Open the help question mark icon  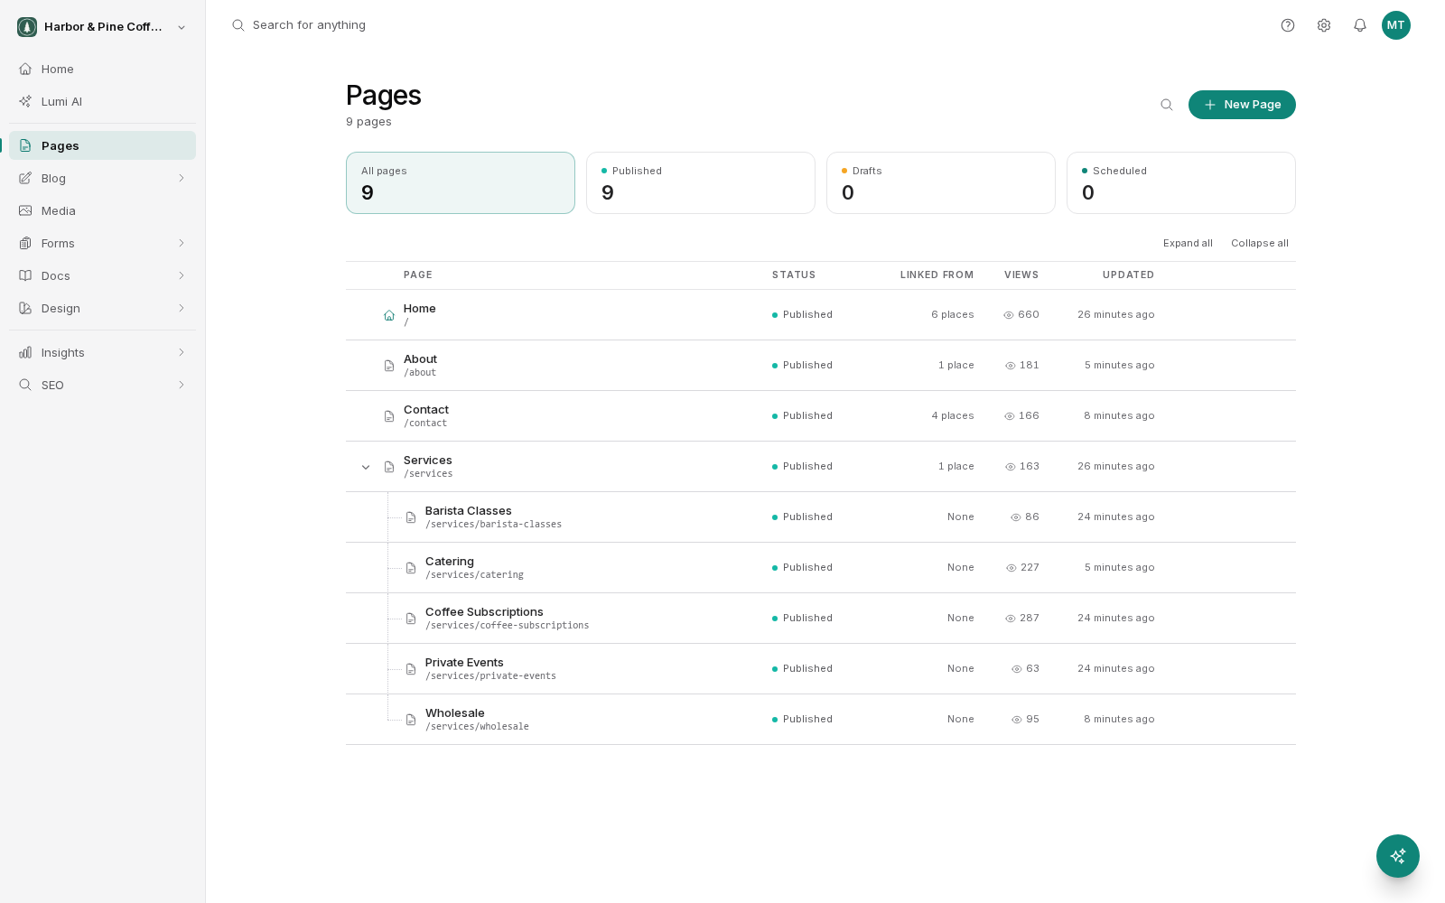coord(1288,25)
